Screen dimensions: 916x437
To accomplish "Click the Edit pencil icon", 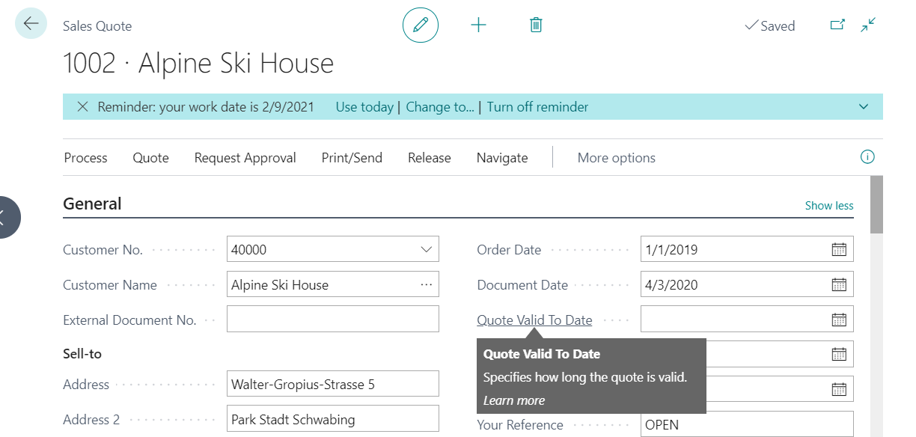I will pyautogui.click(x=420, y=25).
